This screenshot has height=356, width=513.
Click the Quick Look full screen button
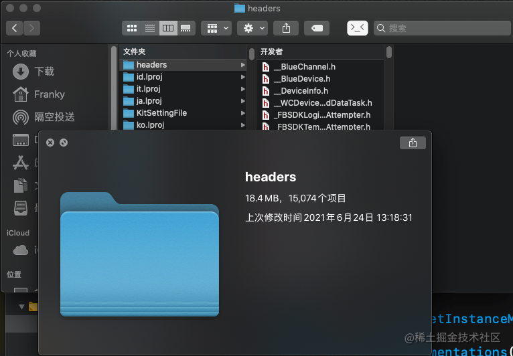pyautogui.click(x=64, y=143)
